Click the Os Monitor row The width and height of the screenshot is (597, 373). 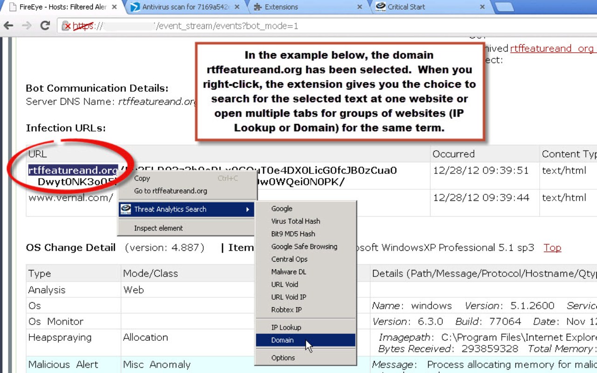pos(312,321)
